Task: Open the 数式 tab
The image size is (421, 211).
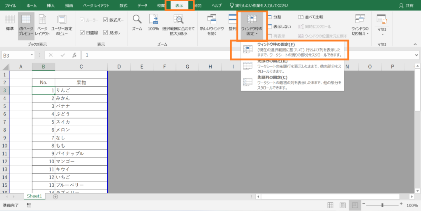Action: (x=123, y=5)
